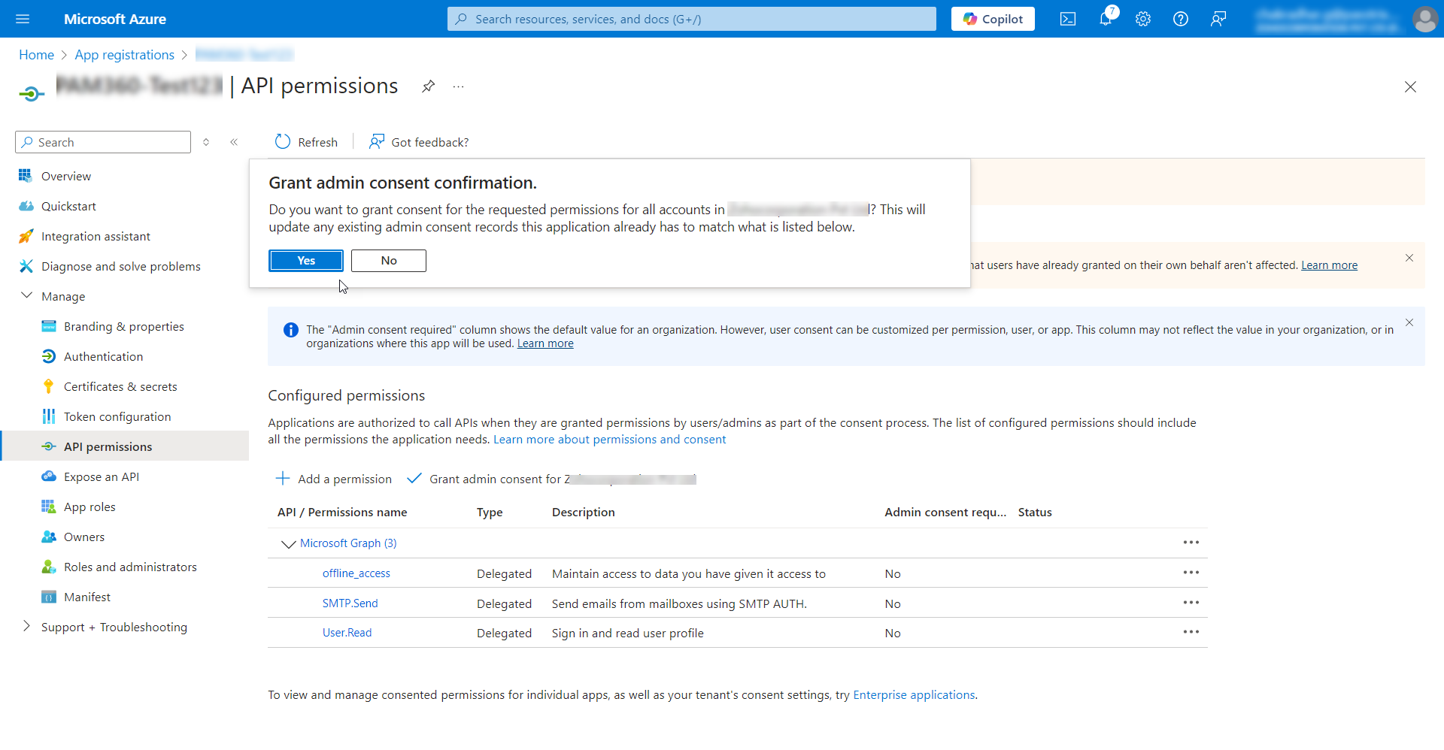This screenshot has height=750, width=1444.
Task: Click the Refresh toolbar button
Action: [x=306, y=142]
